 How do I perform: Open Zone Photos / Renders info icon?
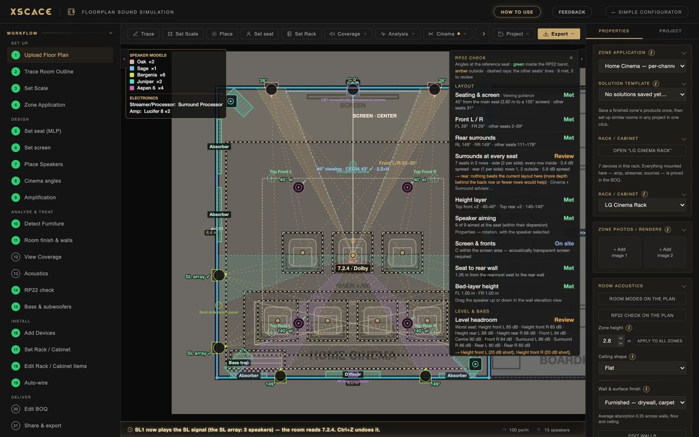(x=668, y=230)
